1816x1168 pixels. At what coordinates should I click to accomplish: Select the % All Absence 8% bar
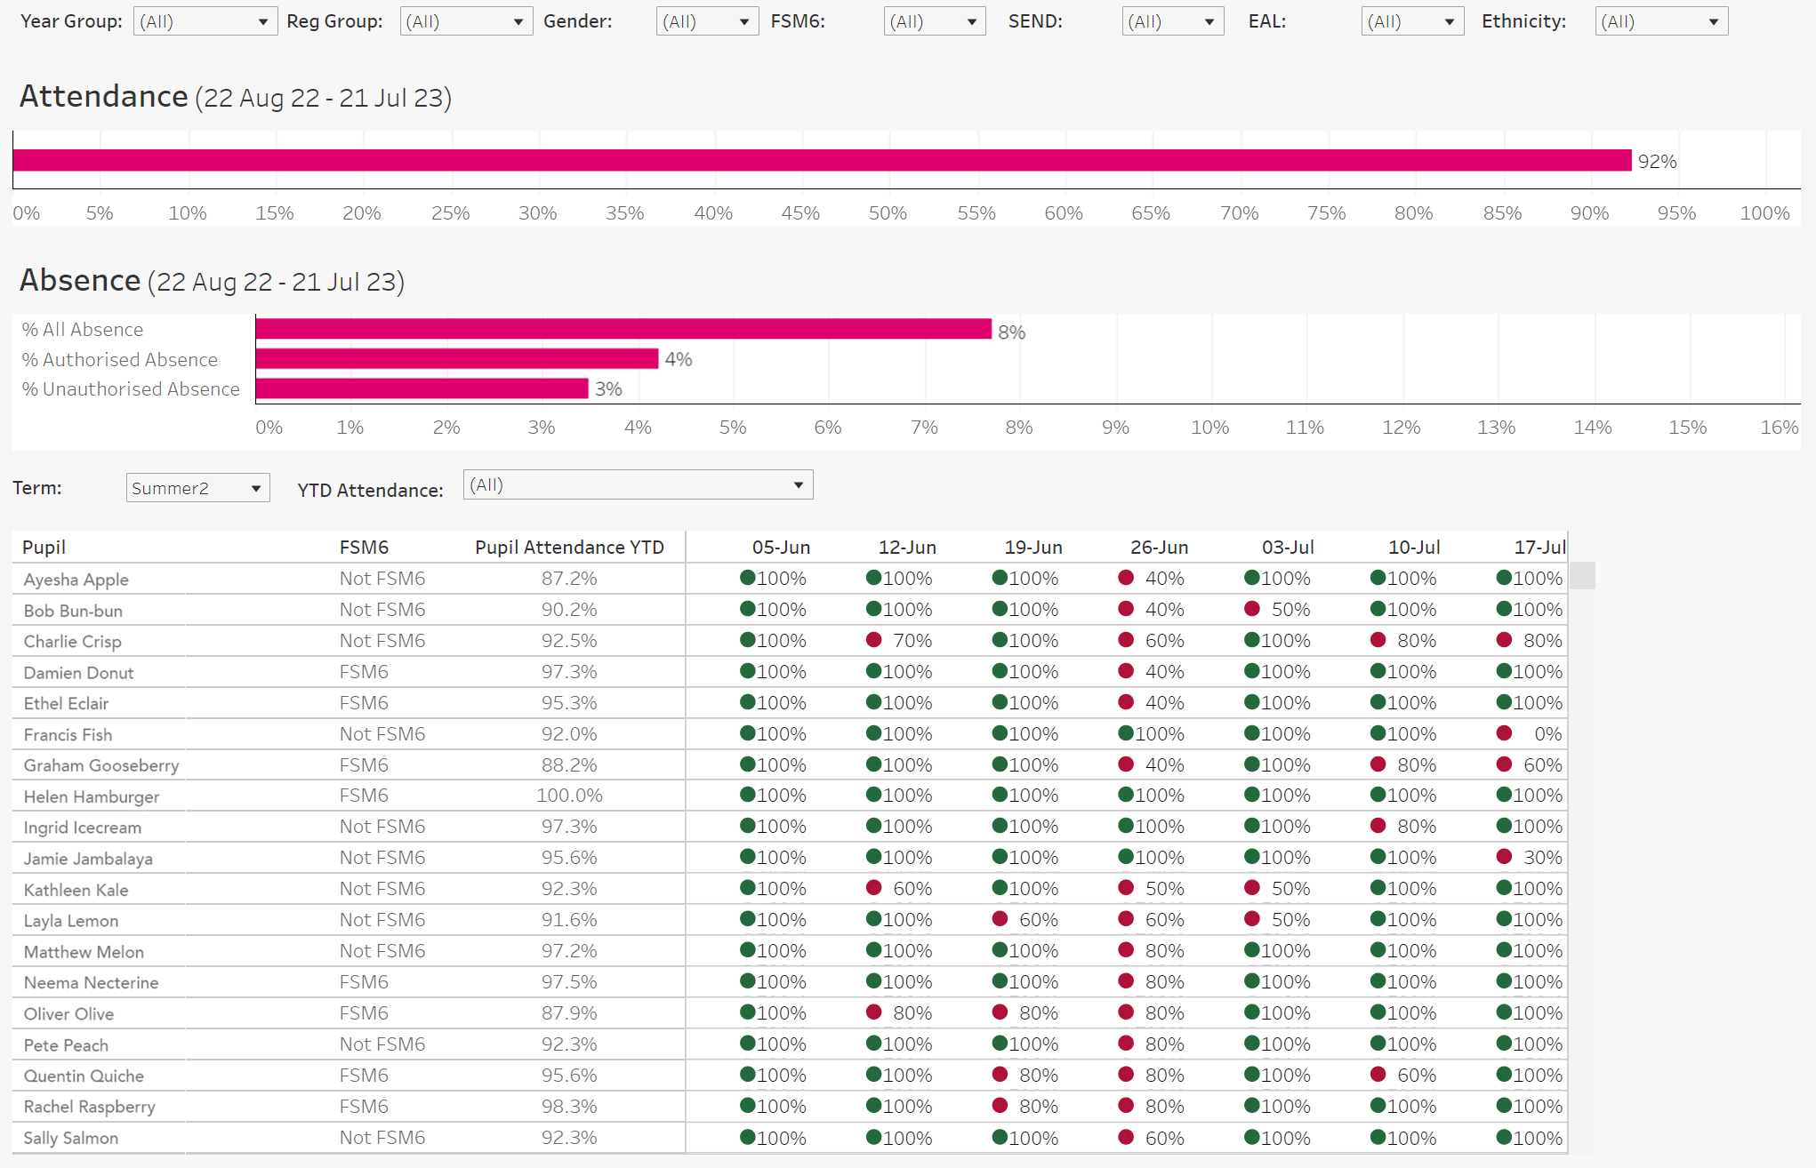pyautogui.click(x=623, y=329)
